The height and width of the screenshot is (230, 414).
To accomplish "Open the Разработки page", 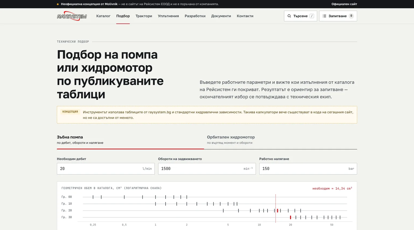I will [195, 16].
